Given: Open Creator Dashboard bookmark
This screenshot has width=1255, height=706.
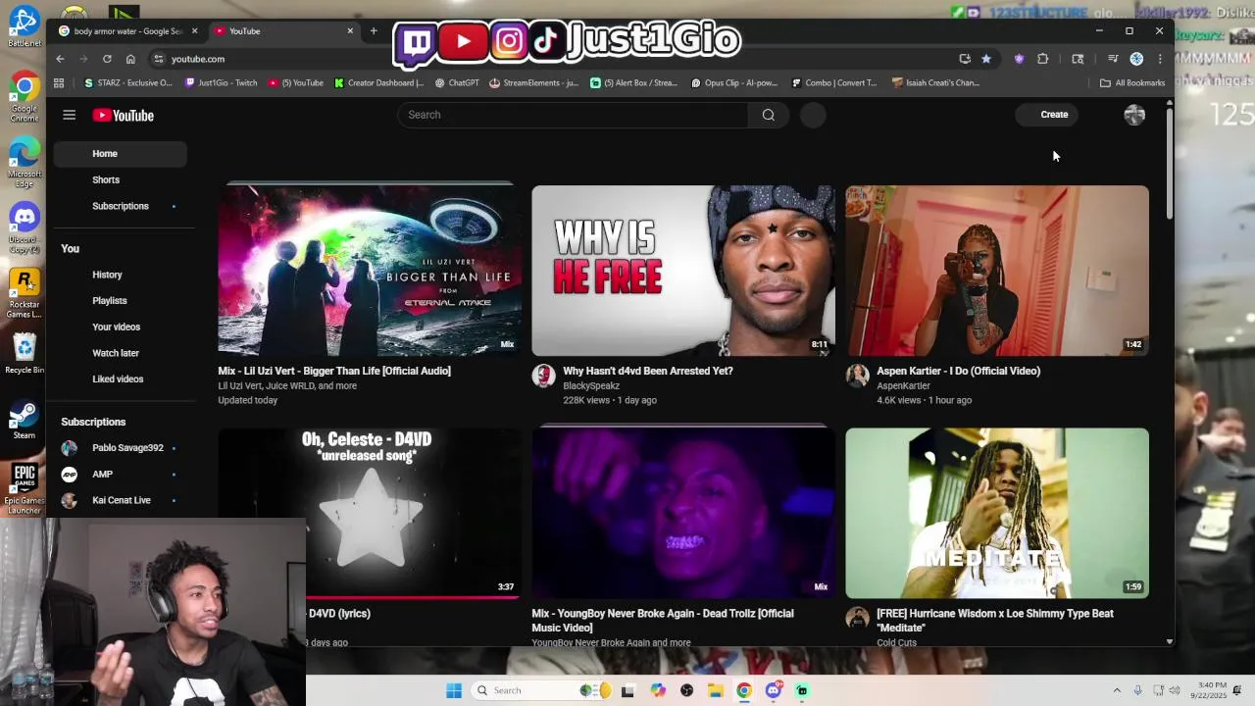Looking at the screenshot, I should click(379, 83).
